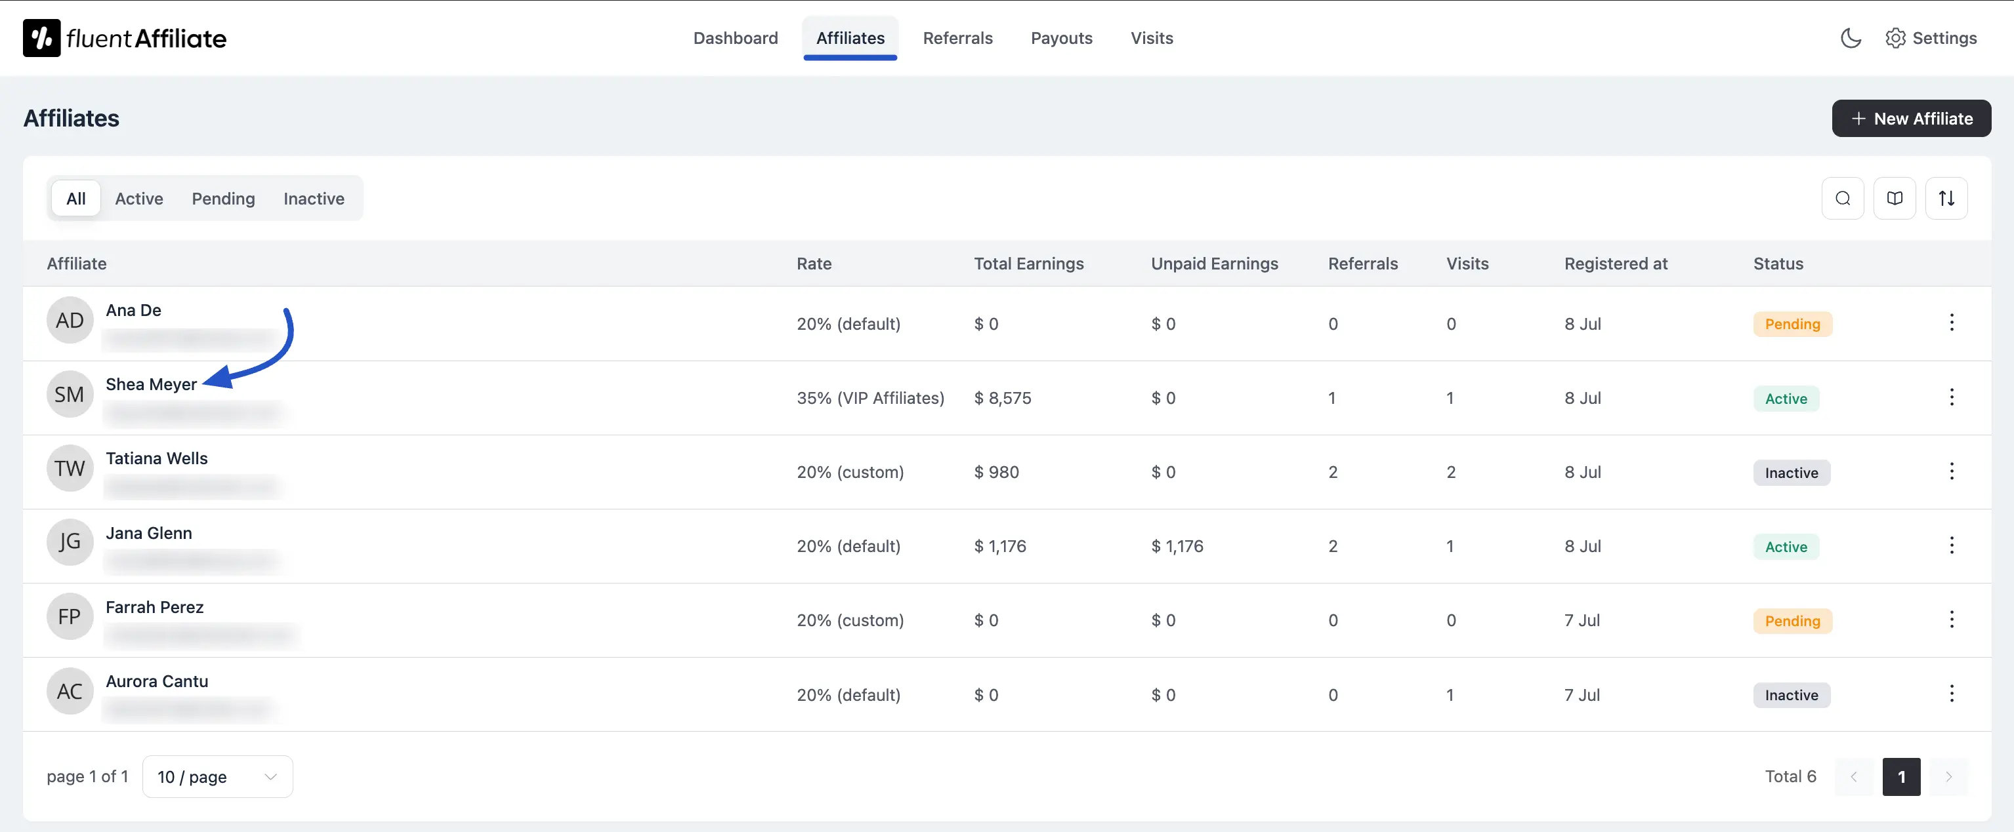Click the previous page chevron
The width and height of the screenshot is (2014, 832).
coord(1854,776)
